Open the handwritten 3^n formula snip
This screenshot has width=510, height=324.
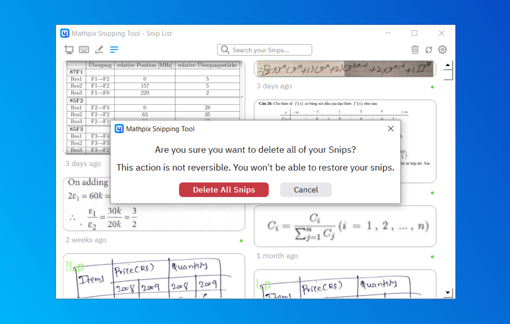click(345, 69)
